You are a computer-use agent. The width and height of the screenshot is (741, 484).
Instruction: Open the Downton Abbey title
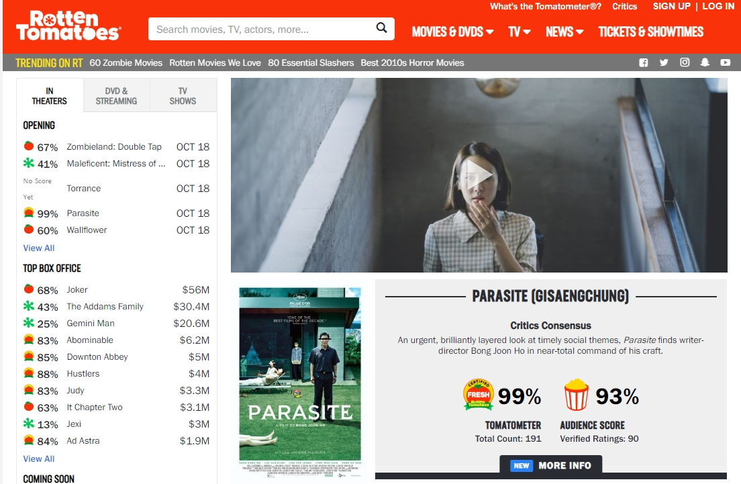coord(97,356)
